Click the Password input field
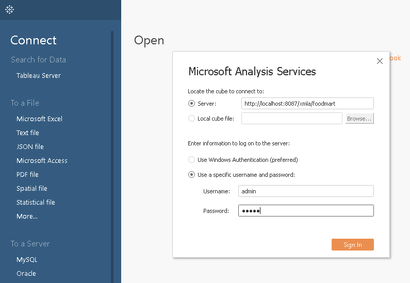The image size is (410, 283). tap(306, 211)
